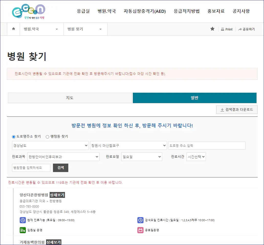
Task: Open the 자동심장충격기(AED) menu item
Action: pyautogui.click(x=145, y=11)
